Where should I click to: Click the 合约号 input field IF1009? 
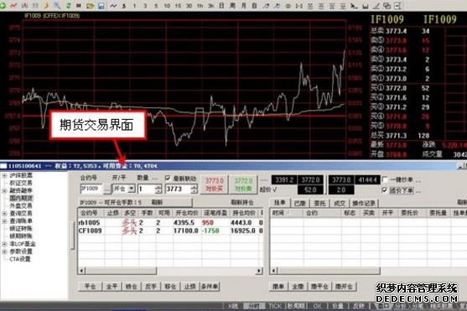[x=91, y=189]
